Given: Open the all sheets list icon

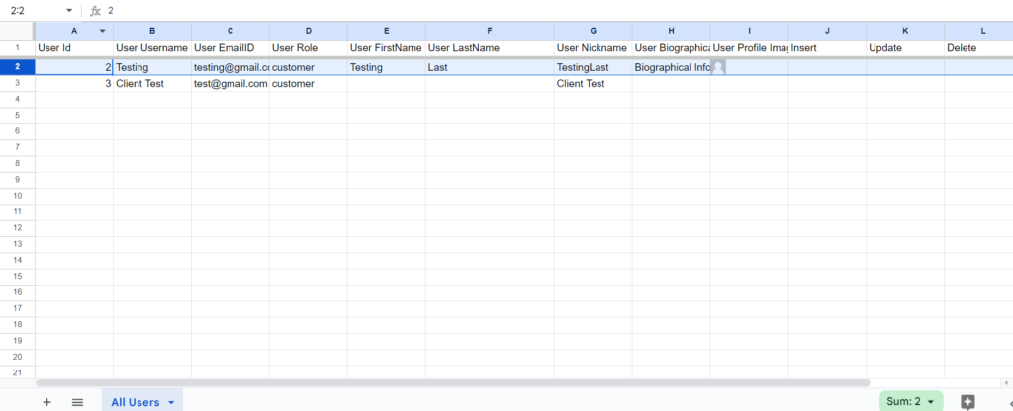Looking at the screenshot, I should pos(77,402).
